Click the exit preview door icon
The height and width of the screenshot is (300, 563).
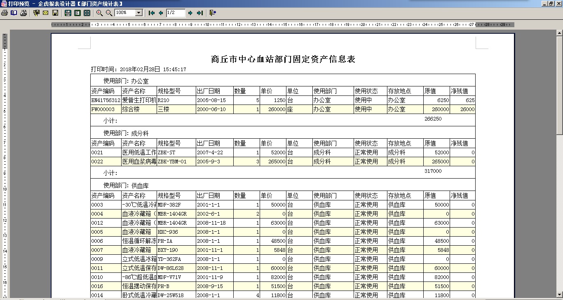tap(213, 13)
